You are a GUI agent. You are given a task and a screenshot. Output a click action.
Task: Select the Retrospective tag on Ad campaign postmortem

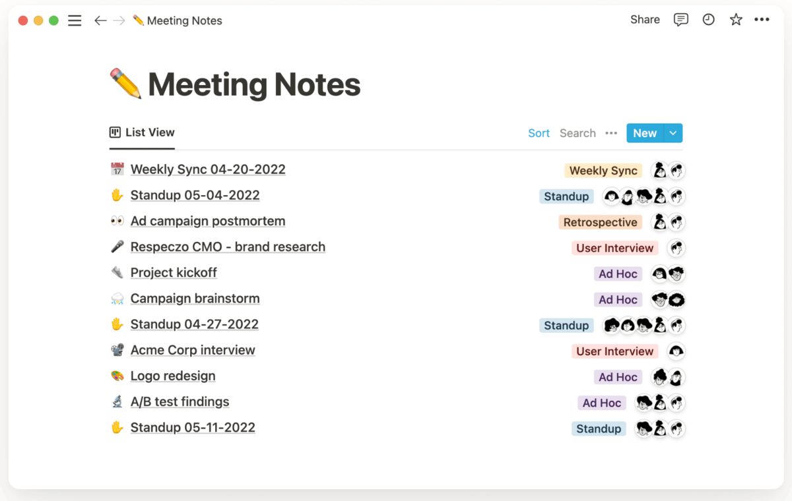tap(600, 222)
